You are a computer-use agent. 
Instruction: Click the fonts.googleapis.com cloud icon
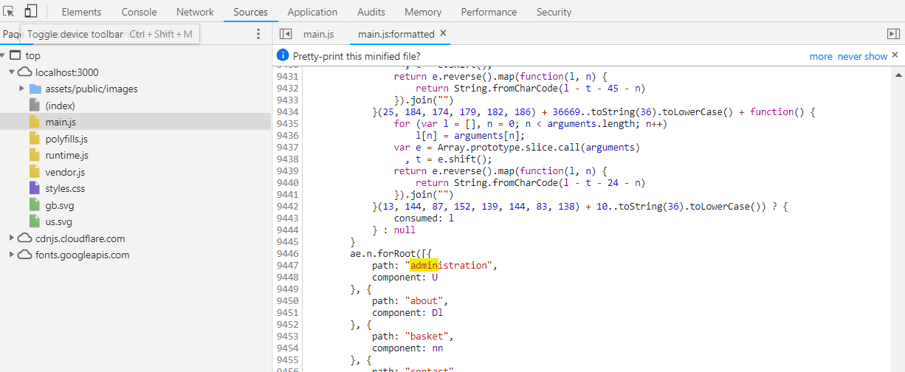tap(25, 255)
